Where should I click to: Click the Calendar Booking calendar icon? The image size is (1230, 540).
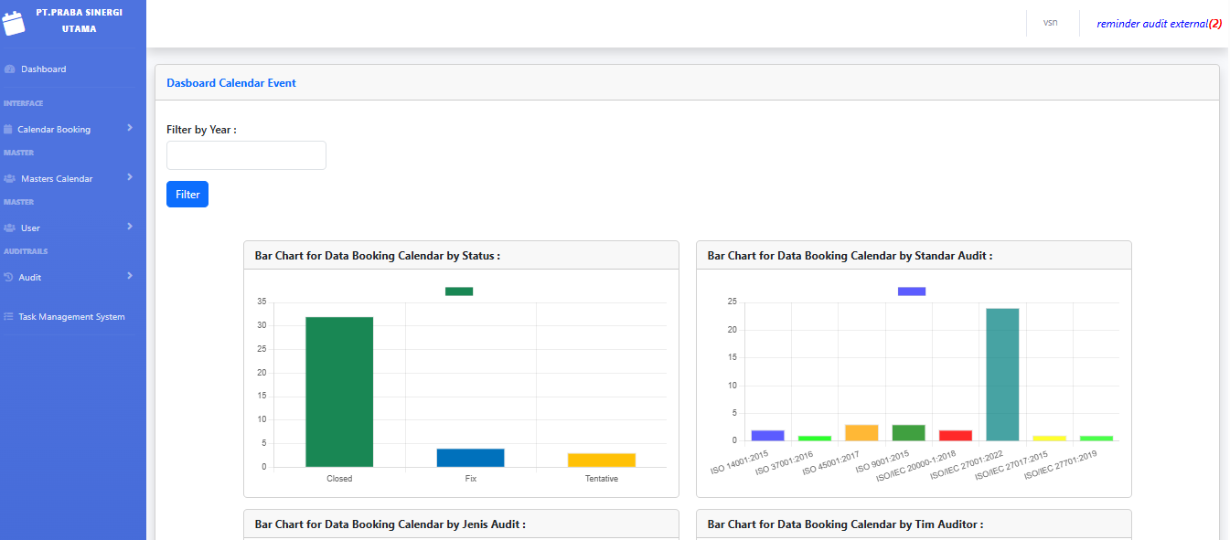click(x=8, y=130)
